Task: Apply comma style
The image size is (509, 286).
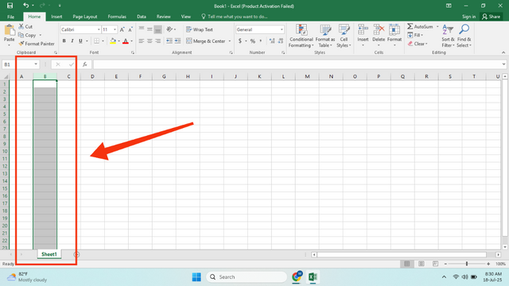Action: 261,41
